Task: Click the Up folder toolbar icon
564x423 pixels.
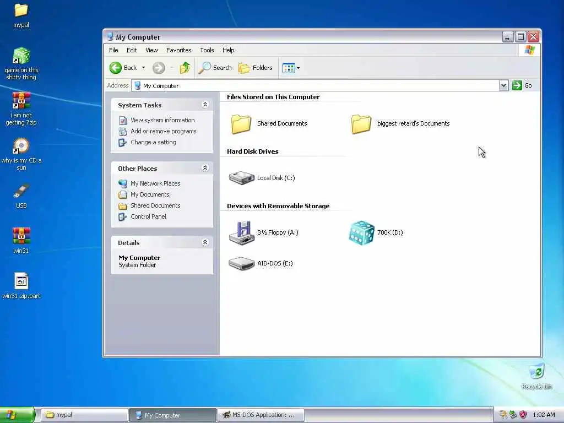Action: [x=185, y=68]
